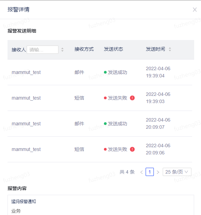This screenshot has height=215, width=201.
Task: Select first mammut_test row with 邮件
Action: [x=100, y=72]
